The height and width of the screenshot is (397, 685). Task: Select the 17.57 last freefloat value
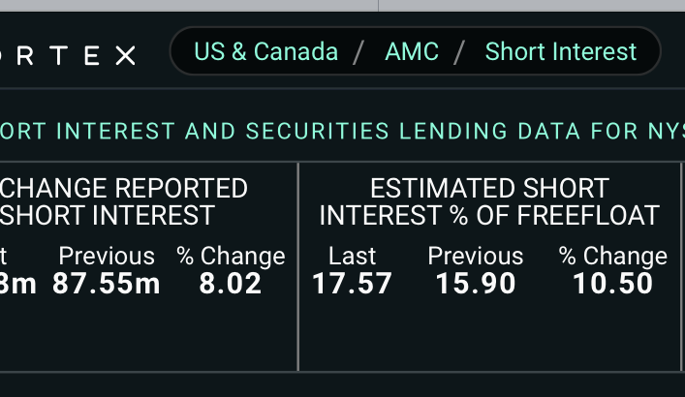[352, 284]
